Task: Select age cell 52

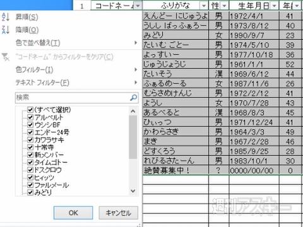Action: click(290, 64)
